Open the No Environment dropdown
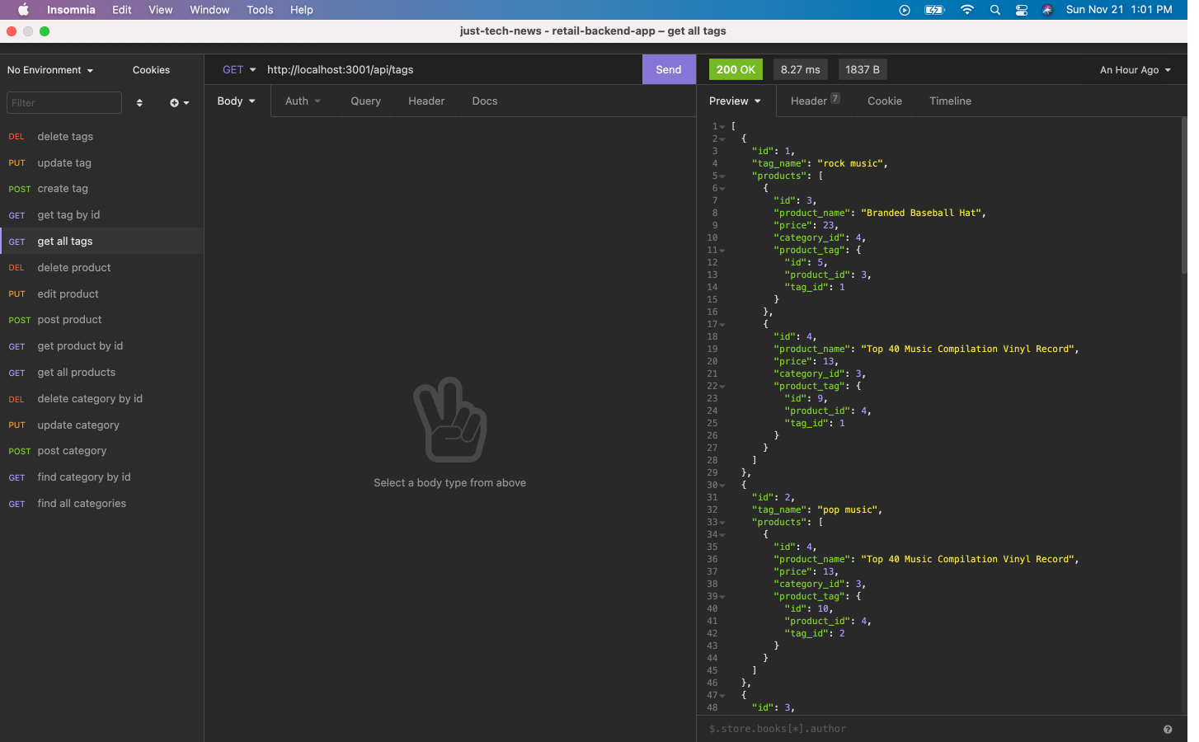The image size is (1199, 742). click(49, 70)
